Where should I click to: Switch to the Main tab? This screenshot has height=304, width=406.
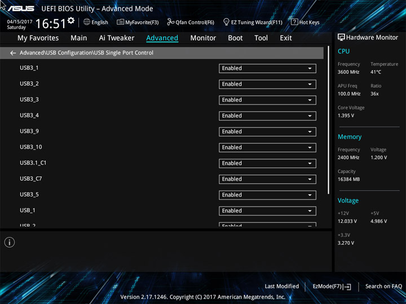79,38
